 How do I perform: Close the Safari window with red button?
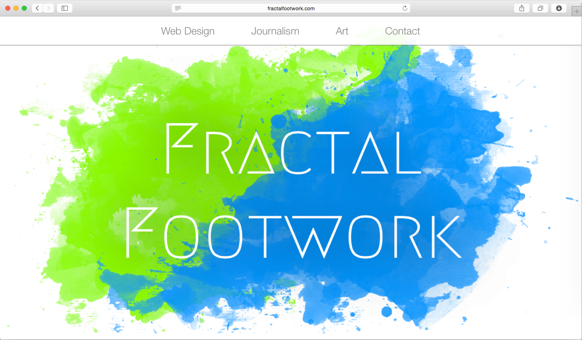point(8,8)
